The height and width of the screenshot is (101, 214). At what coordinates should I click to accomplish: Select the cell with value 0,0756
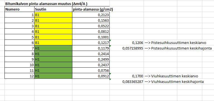coord(91,70)
